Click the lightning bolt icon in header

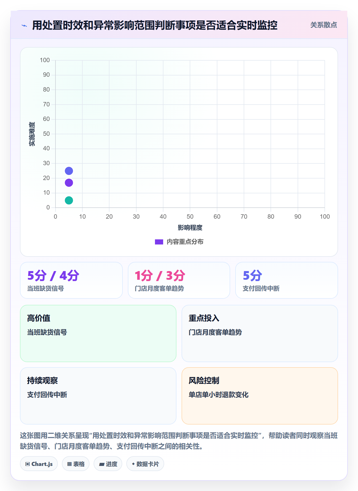(x=24, y=26)
